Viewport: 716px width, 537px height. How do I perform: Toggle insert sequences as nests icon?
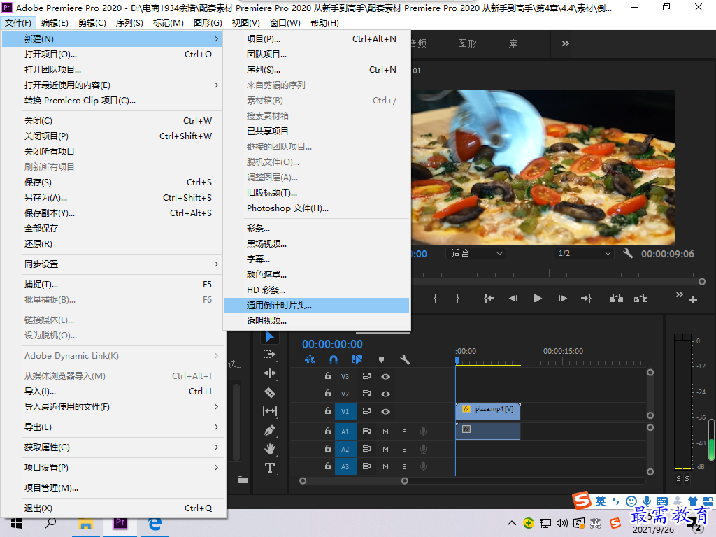[x=310, y=359]
